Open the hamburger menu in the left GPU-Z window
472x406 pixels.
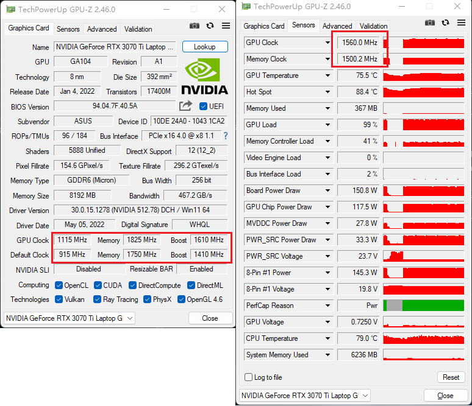pyautogui.click(x=226, y=26)
